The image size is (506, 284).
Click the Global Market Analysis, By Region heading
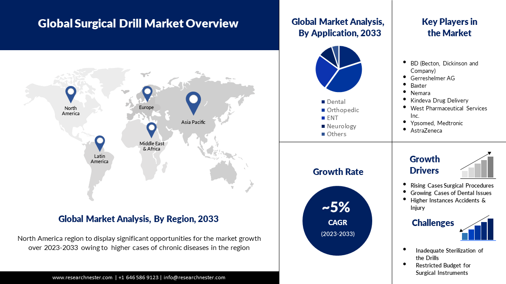tap(139, 219)
